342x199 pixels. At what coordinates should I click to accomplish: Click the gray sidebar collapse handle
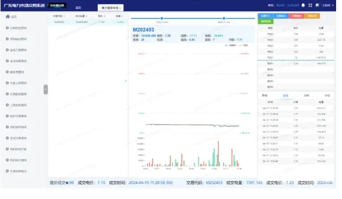(x=46, y=90)
